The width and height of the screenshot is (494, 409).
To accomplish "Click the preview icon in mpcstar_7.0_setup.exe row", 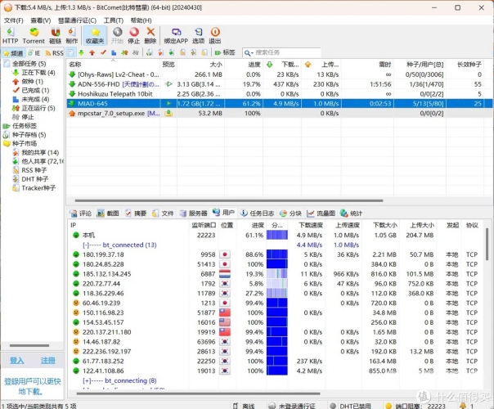I will (x=168, y=113).
